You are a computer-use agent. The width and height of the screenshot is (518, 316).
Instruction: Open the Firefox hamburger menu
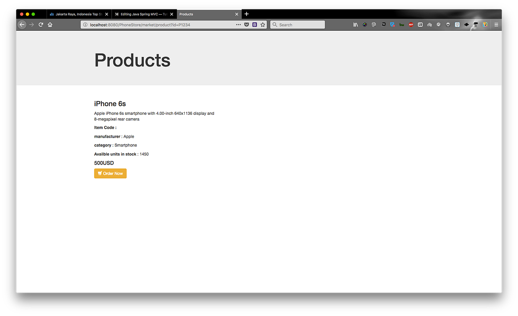pyautogui.click(x=496, y=25)
